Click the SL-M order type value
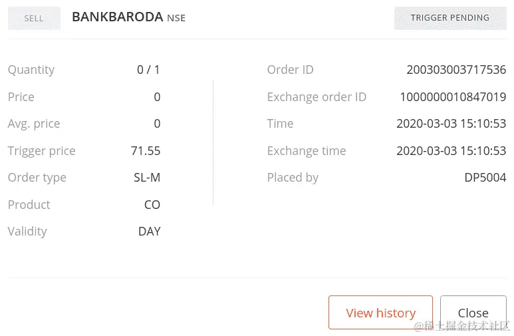The image size is (514, 336). pyautogui.click(x=147, y=178)
